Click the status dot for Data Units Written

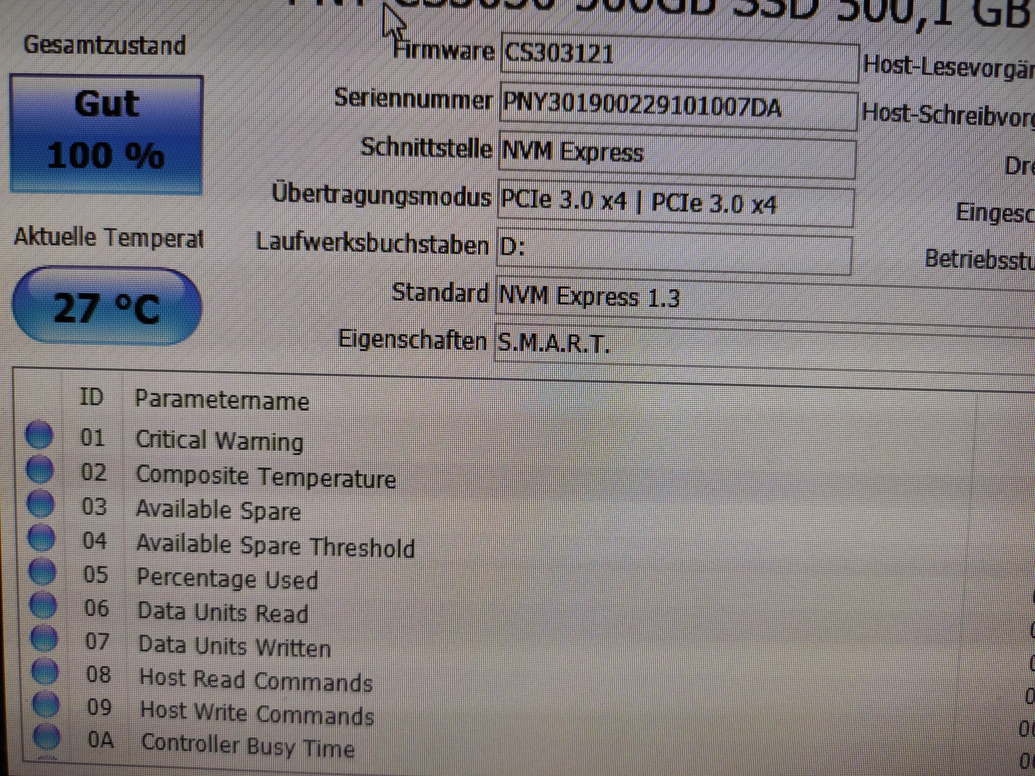[45, 638]
